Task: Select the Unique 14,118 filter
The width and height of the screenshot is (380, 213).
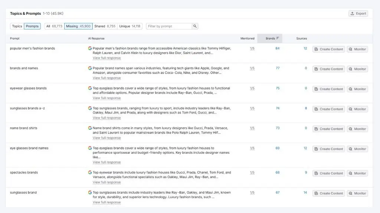Action: click(130, 26)
